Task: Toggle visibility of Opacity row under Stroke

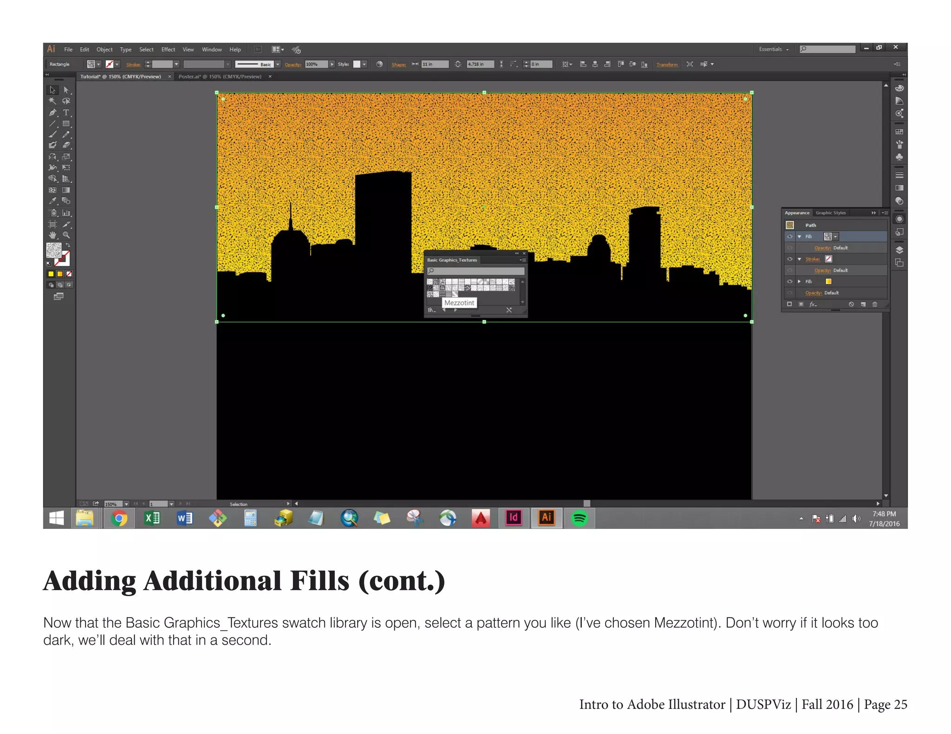Action: [x=790, y=270]
